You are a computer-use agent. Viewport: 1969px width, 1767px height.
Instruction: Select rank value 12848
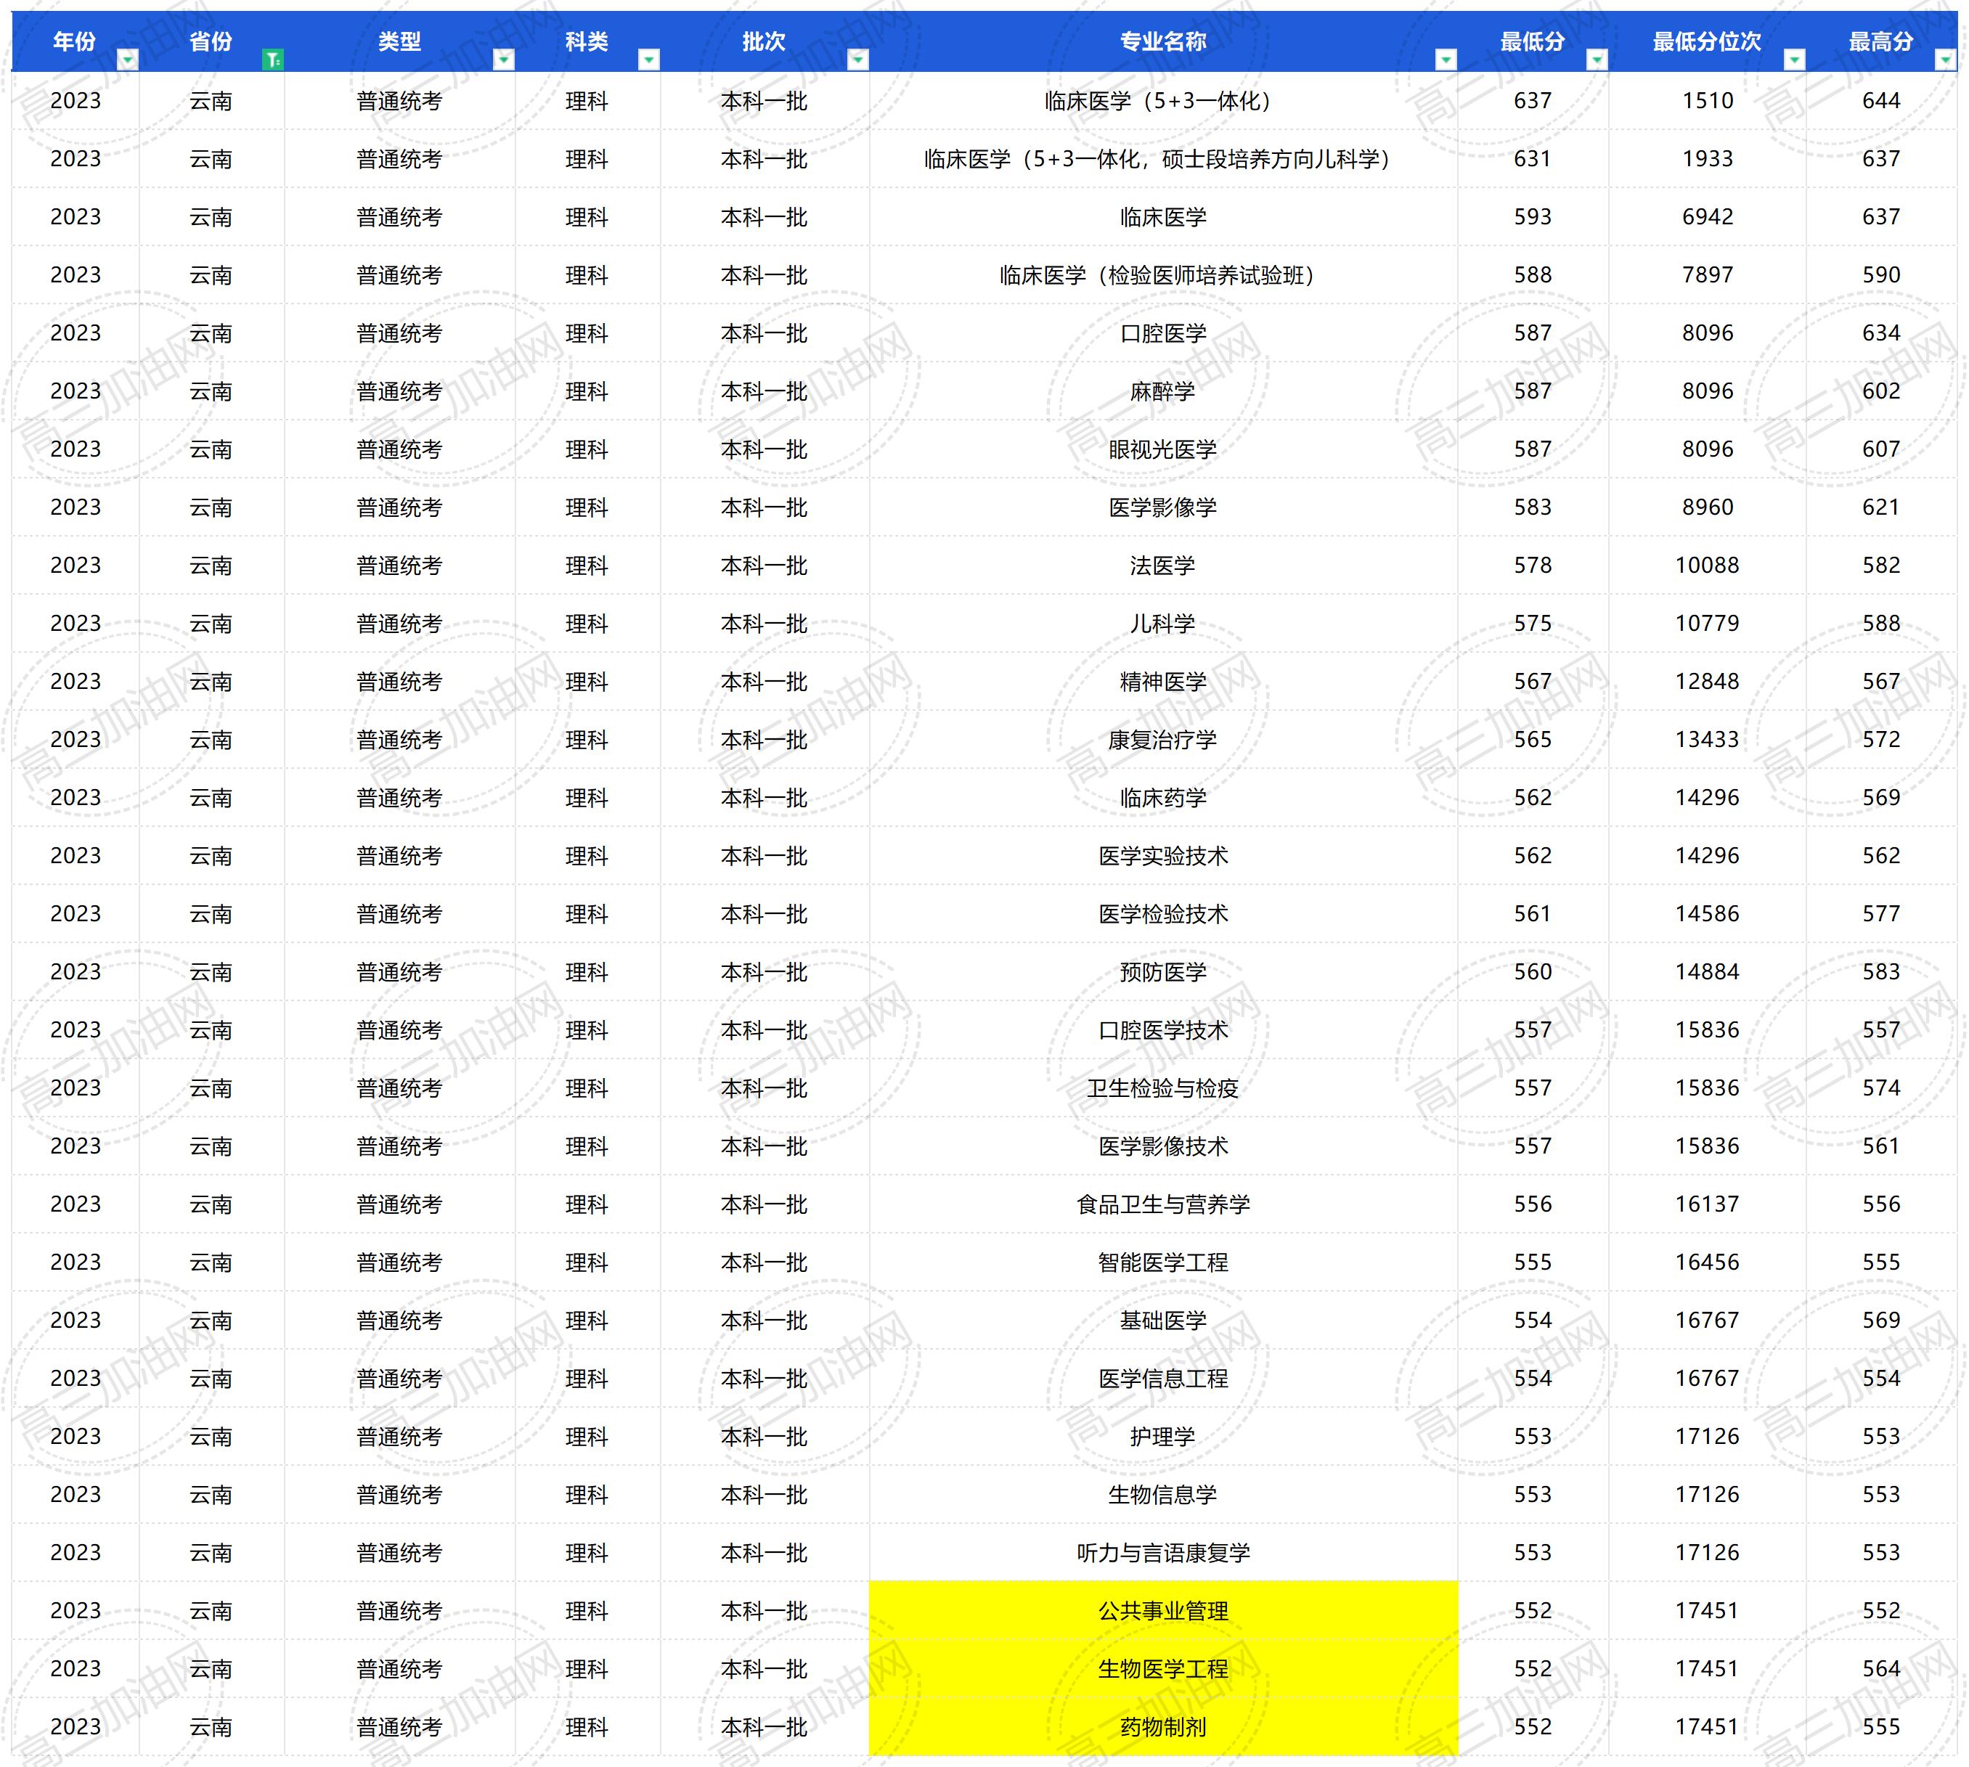coord(1707,682)
